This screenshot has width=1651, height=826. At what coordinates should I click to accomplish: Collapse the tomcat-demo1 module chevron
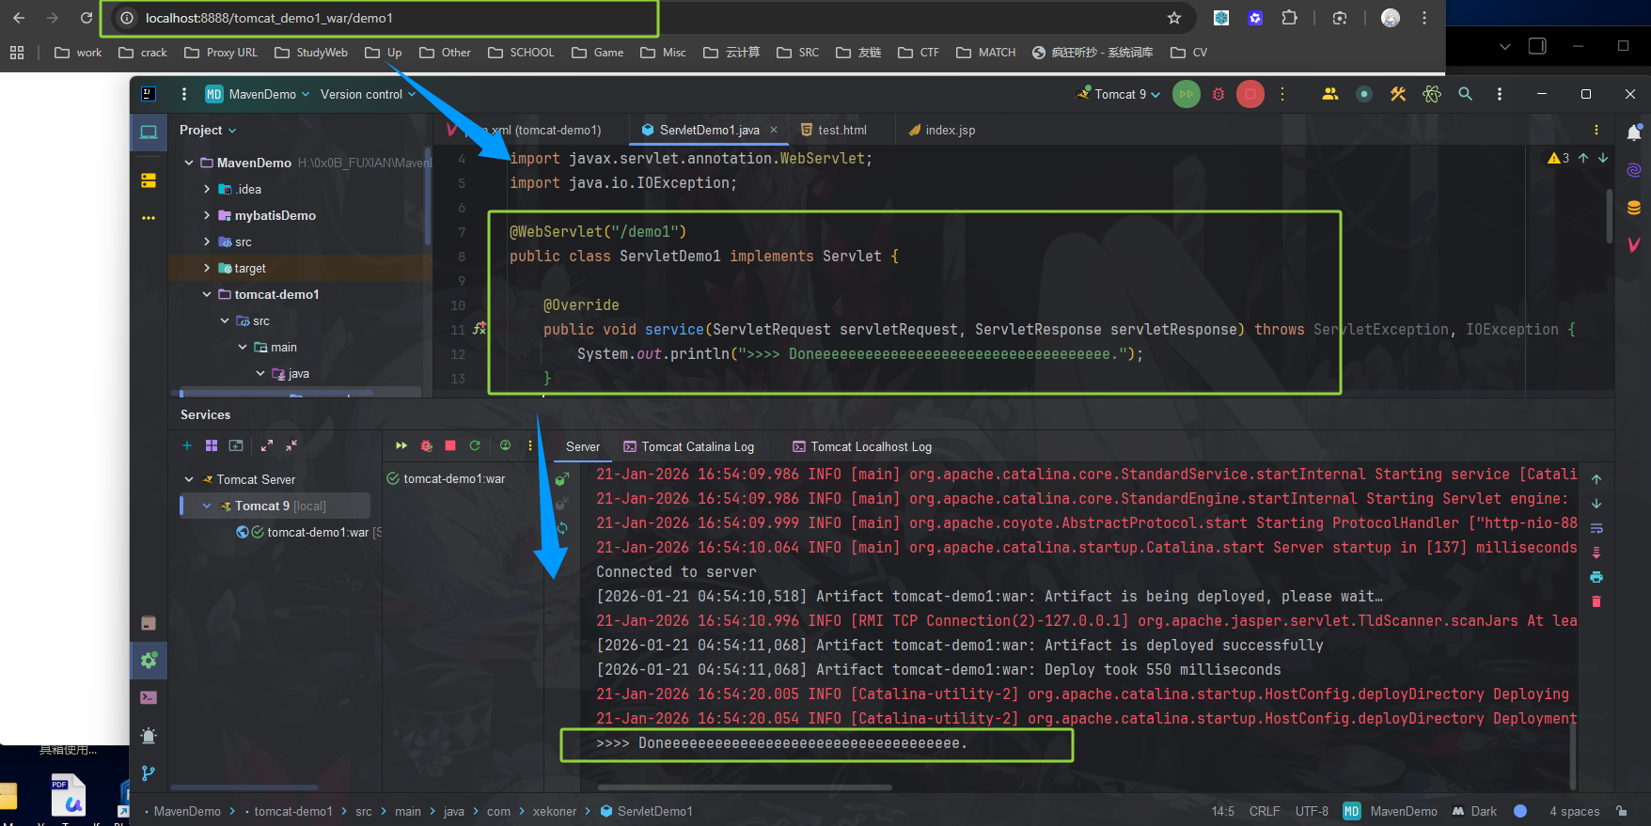(207, 294)
